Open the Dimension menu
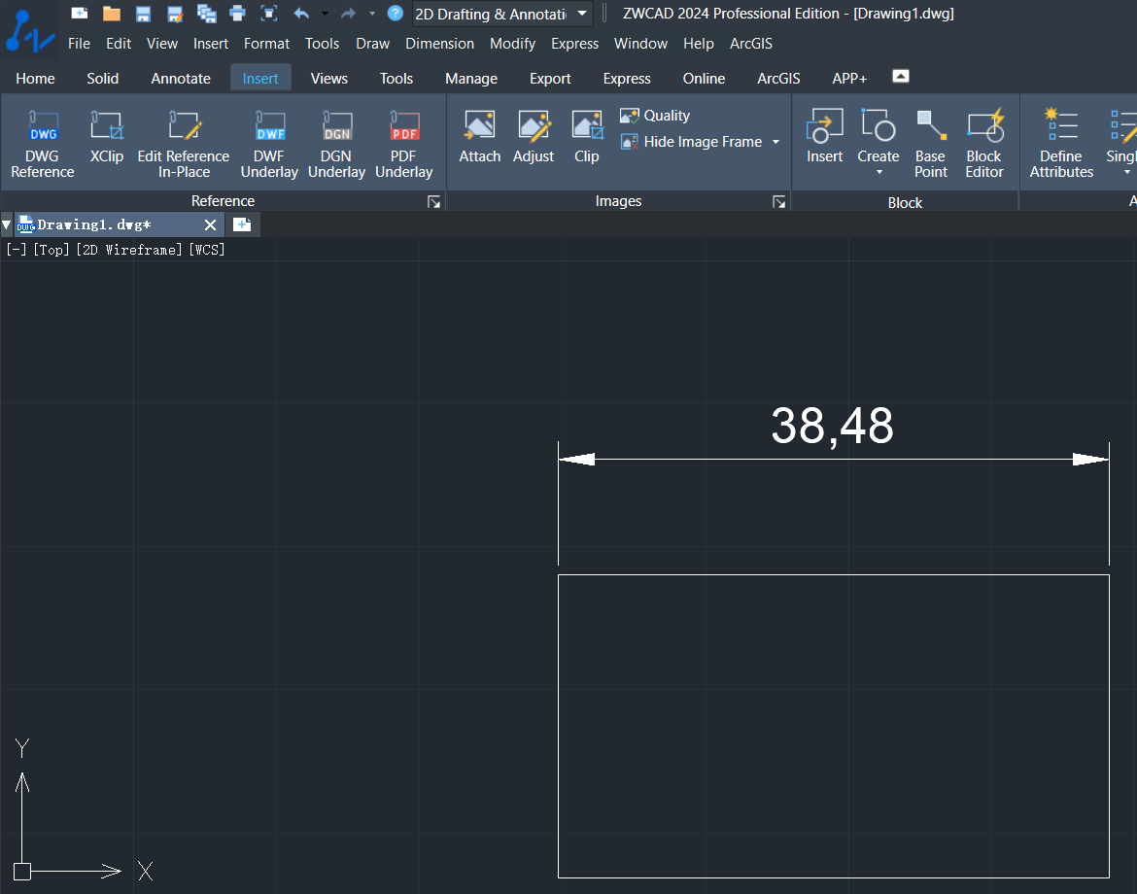Image resolution: width=1137 pixels, height=894 pixels. [x=439, y=44]
